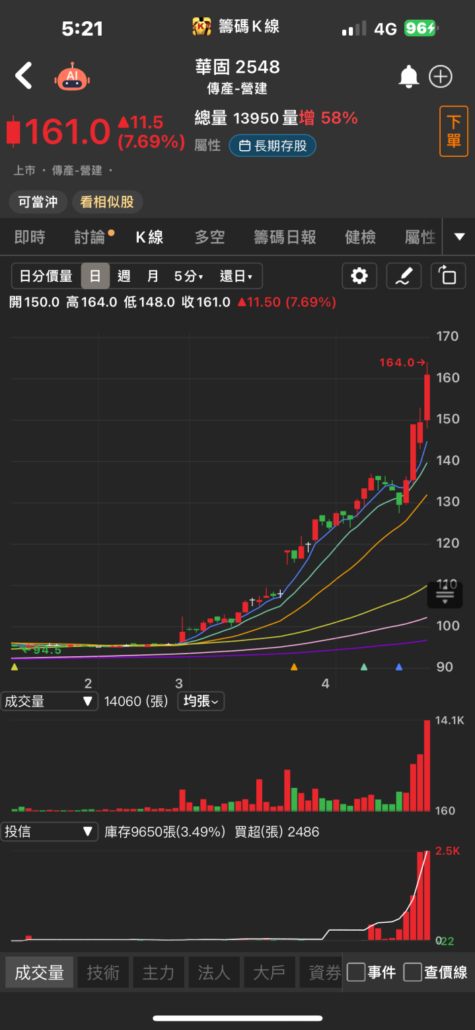
Task: Open the AI robot assistant
Action: (72, 77)
